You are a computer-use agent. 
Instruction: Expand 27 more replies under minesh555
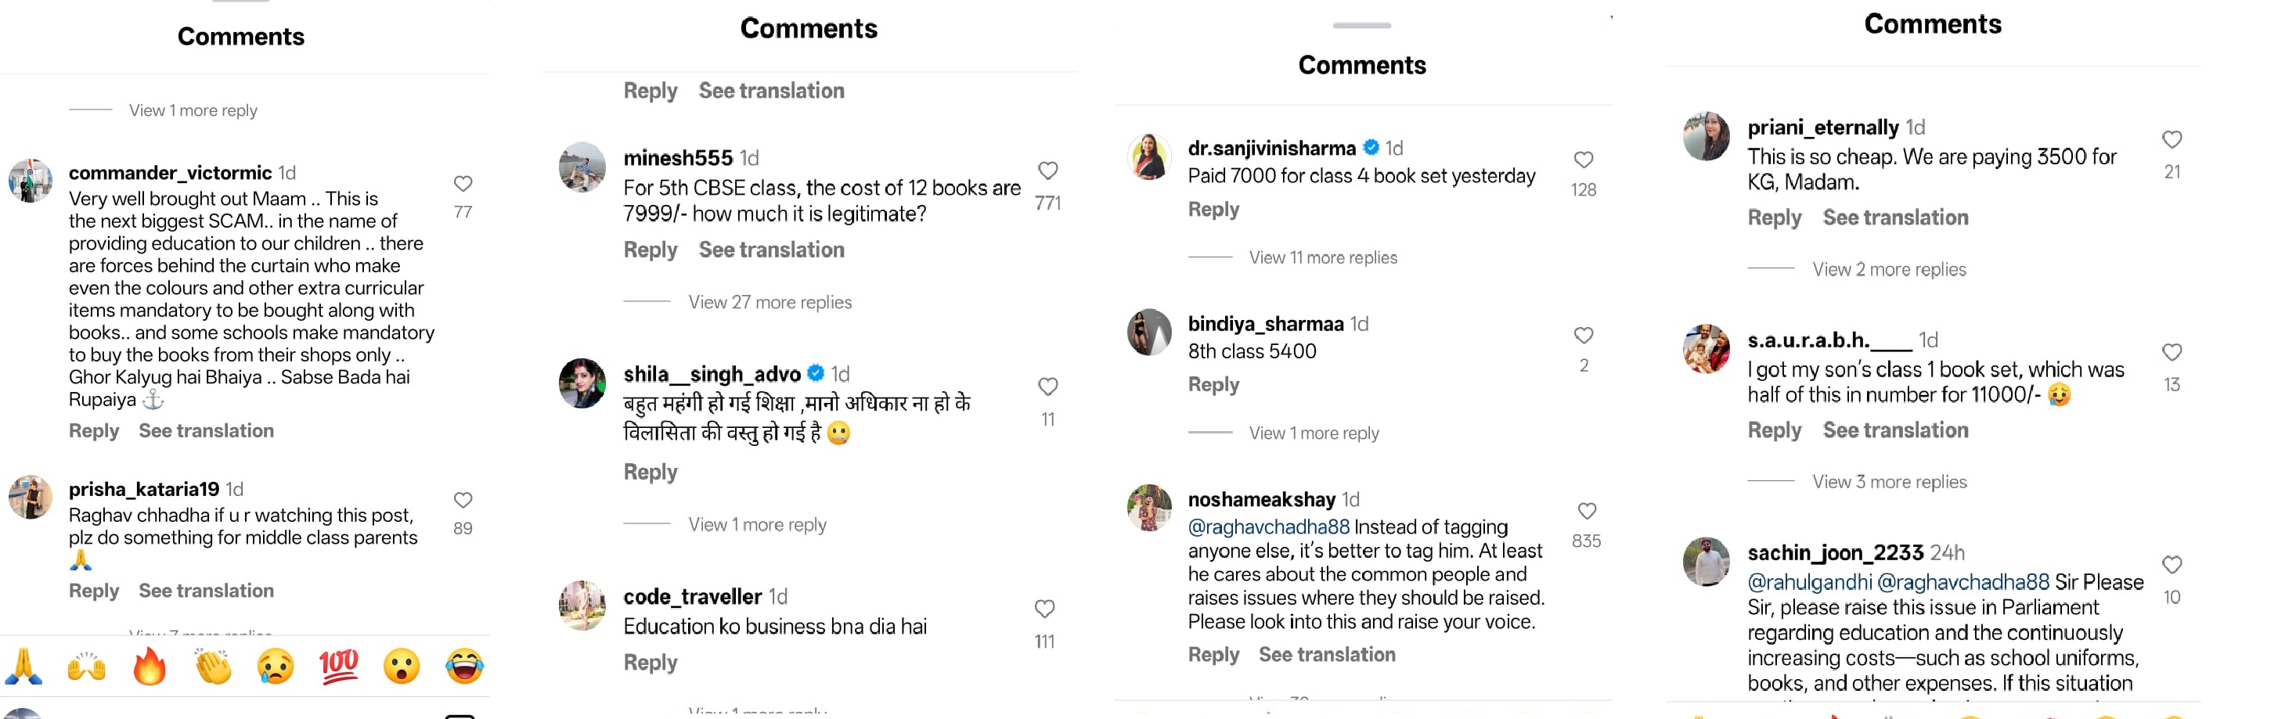770,302
